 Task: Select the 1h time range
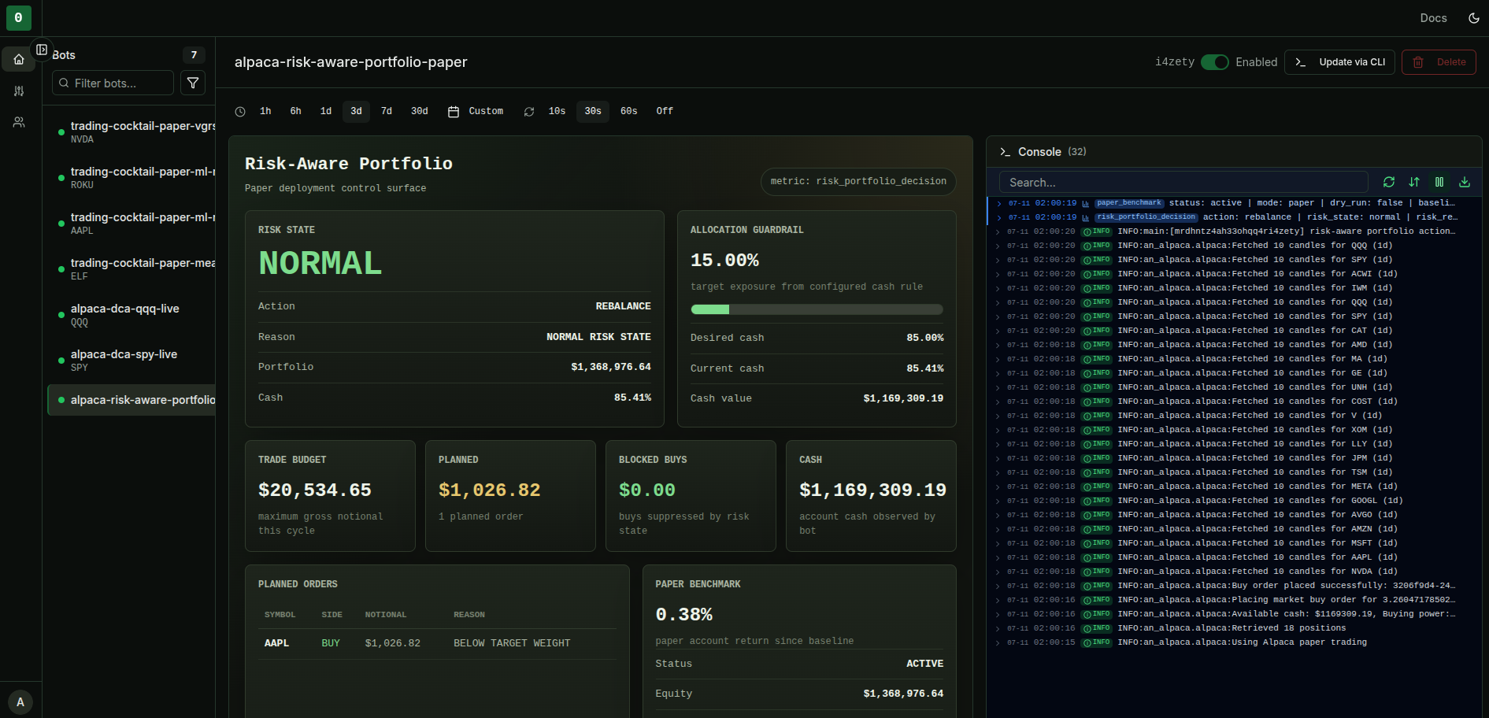(265, 112)
